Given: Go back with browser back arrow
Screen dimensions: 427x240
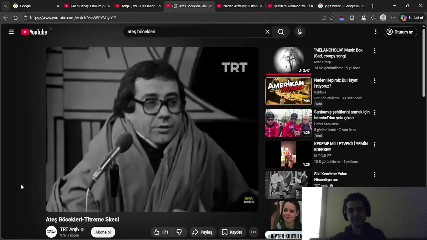Looking at the screenshot, I should [x=5, y=18].
